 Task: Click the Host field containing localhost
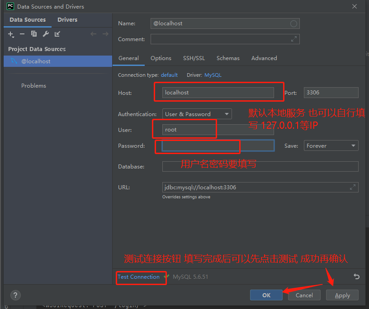218,93
